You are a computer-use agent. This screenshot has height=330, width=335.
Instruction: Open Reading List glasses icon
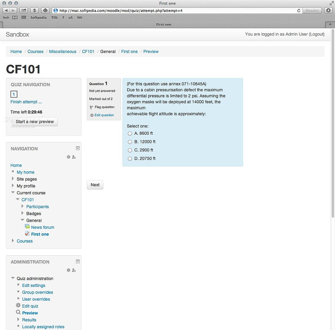tap(6, 18)
